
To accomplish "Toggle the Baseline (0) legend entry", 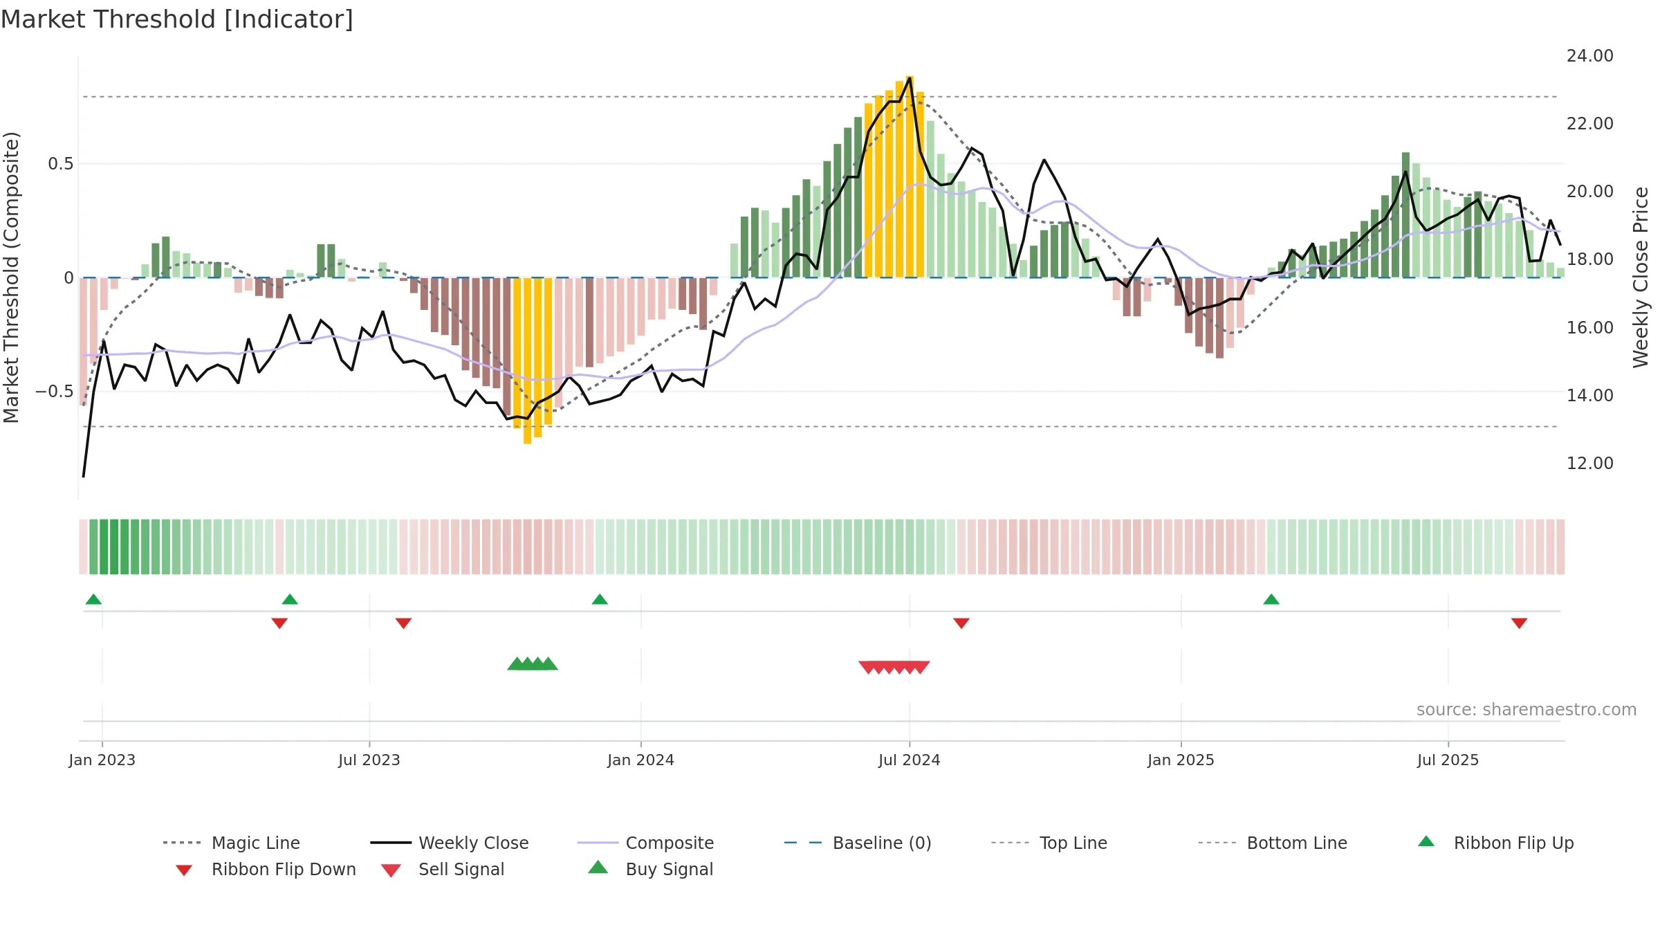I will [858, 843].
